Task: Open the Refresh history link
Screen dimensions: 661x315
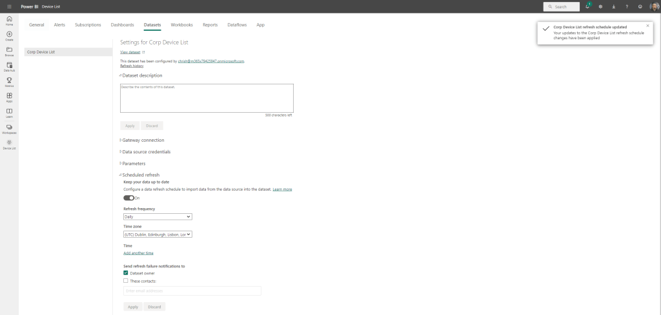Action: coord(132,66)
